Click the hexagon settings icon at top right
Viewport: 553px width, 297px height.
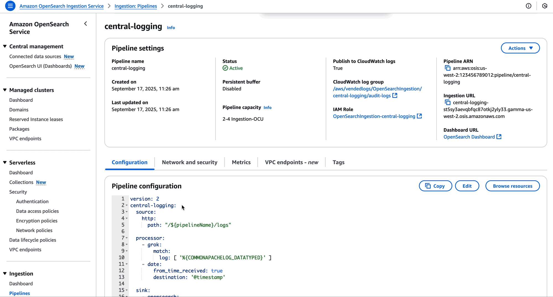click(x=545, y=6)
